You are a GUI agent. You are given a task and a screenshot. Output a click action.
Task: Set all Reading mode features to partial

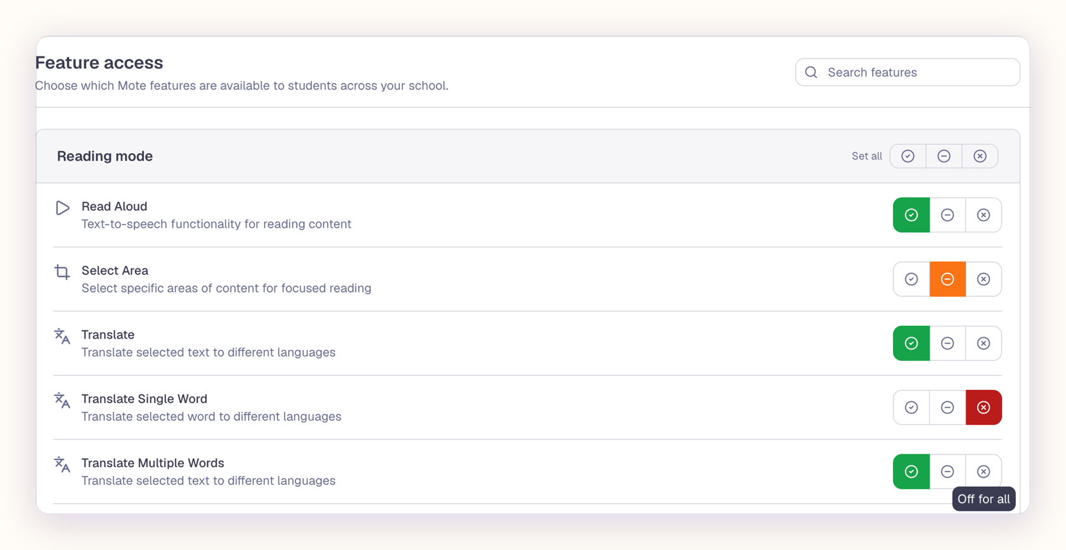[x=944, y=156]
